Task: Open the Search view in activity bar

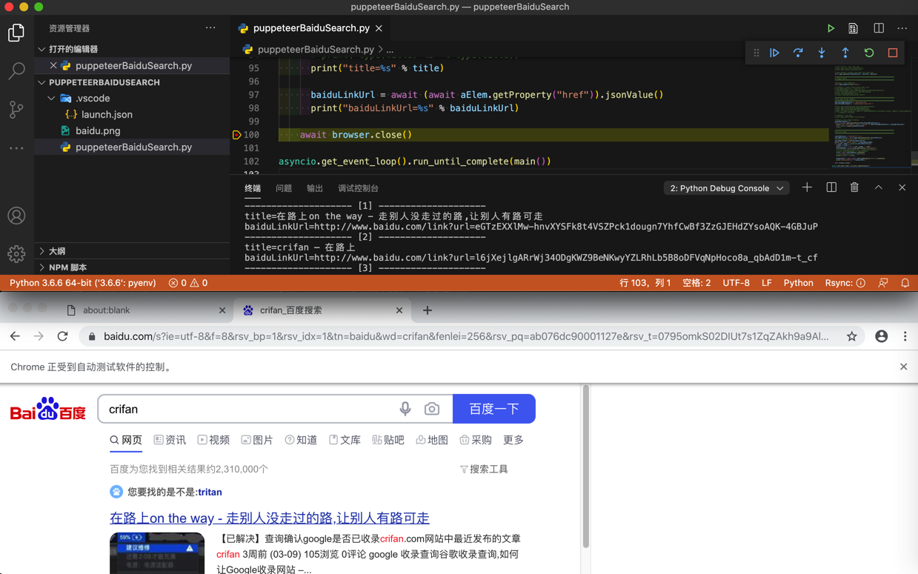Action: [x=16, y=71]
